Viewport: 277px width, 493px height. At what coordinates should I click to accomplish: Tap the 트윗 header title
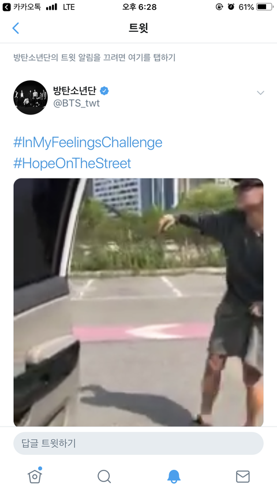coord(138,28)
